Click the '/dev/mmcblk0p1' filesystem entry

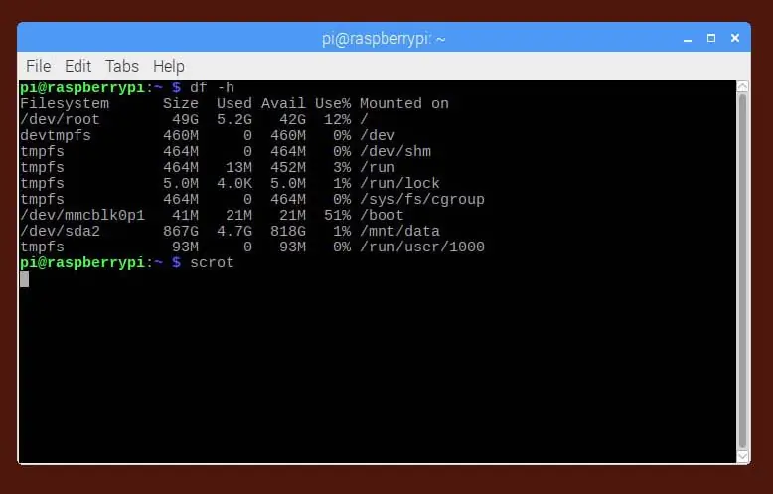(82, 216)
